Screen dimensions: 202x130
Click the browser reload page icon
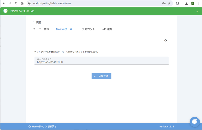(x=16, y=3)
